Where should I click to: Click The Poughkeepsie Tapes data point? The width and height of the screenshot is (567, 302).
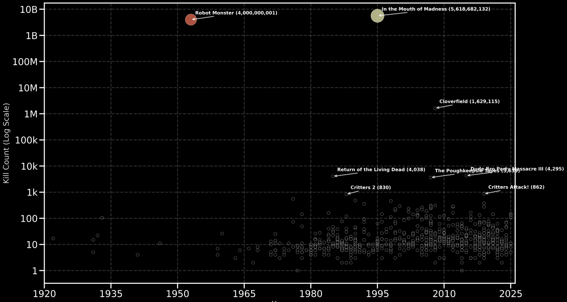pos(431,177)
